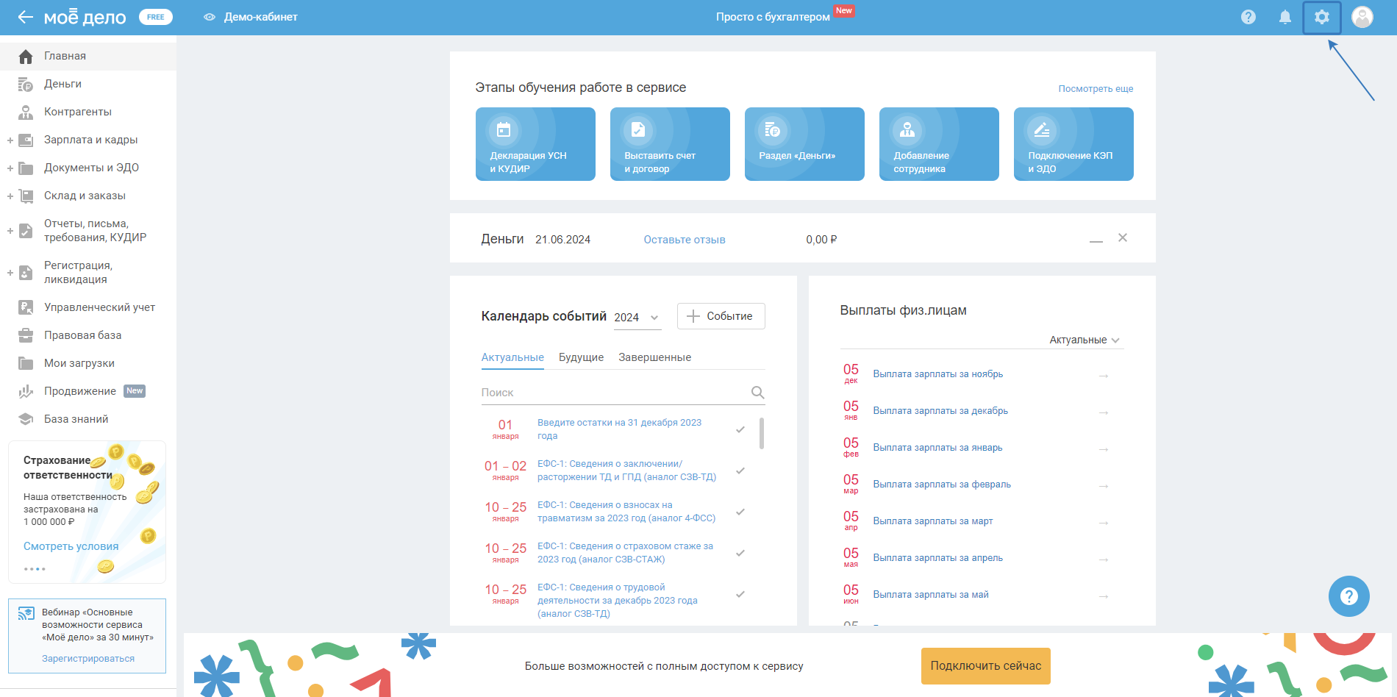Click Зарегистрироваться webinar link

(x=88, y=659)
